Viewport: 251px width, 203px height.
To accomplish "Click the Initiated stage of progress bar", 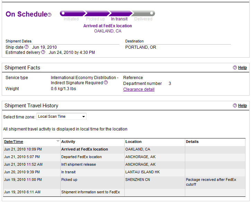I will tap(71, 19).
